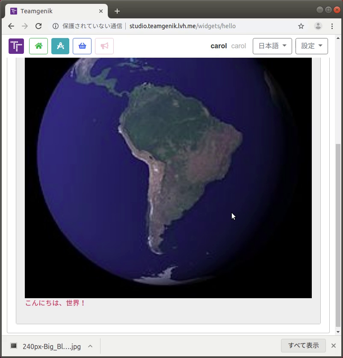
Task: Go back with browser back arrow
Action: click(x=11, y=26)
